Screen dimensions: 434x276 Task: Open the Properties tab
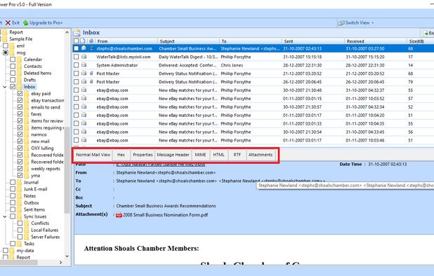coord(143,155)
